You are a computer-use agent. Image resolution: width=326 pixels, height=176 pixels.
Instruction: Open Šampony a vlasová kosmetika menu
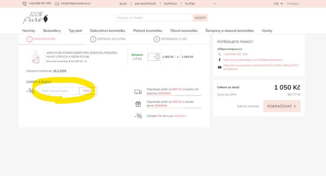pyautogui.click(x=230, y=30)
